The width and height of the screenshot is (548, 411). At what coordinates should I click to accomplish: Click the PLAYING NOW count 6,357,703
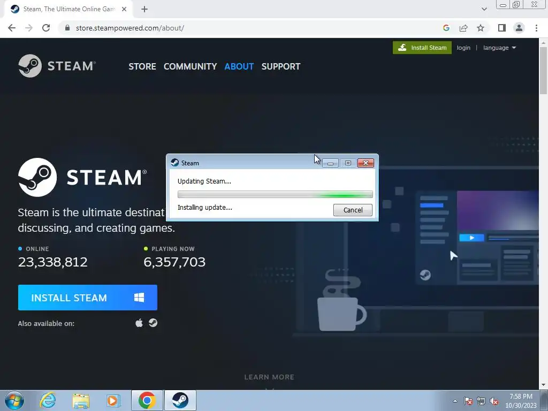pyautogui.click(x=174, y=262)
